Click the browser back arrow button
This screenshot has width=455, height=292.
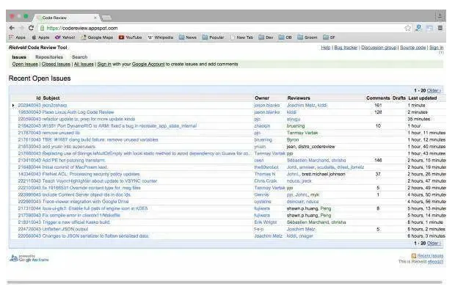(x=12, y=28)
